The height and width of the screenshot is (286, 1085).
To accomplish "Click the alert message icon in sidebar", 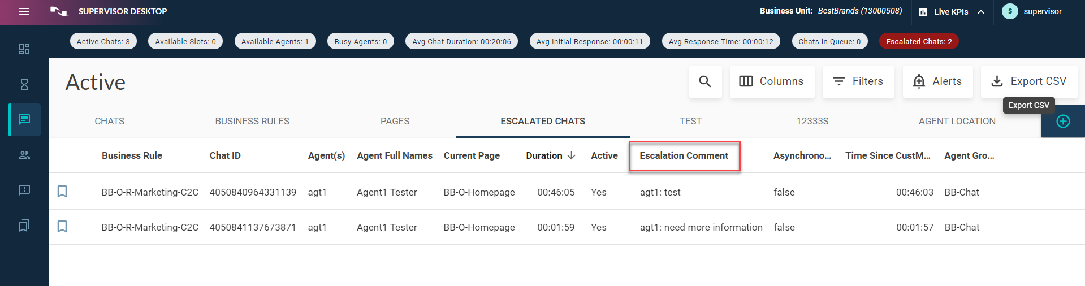I will [x=24, y=190].
